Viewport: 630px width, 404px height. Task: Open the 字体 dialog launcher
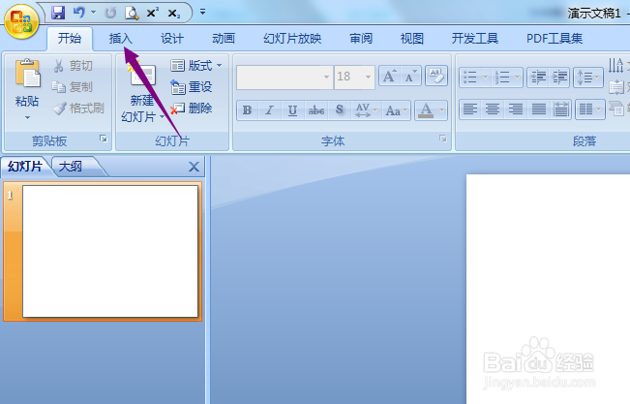coord(443,139)
